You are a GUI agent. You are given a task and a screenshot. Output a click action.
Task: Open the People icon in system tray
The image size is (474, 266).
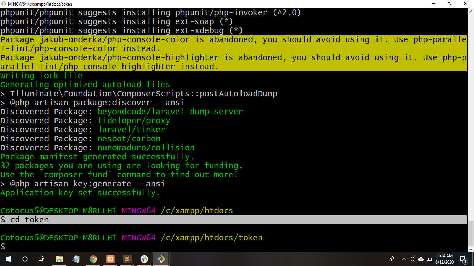click(x=392, y=259)
